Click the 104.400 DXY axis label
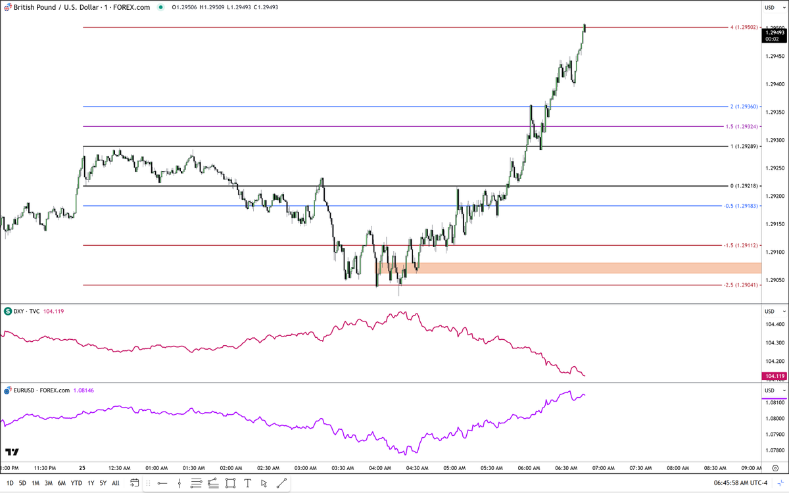This screenshot has height=493, width=789. [775, 325]
